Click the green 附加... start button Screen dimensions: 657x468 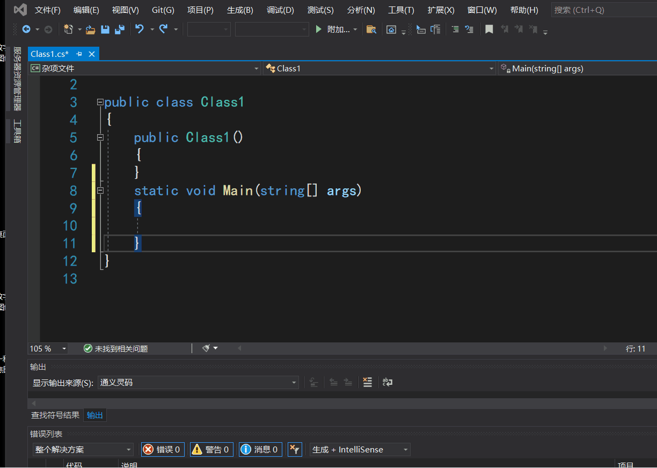336,30
